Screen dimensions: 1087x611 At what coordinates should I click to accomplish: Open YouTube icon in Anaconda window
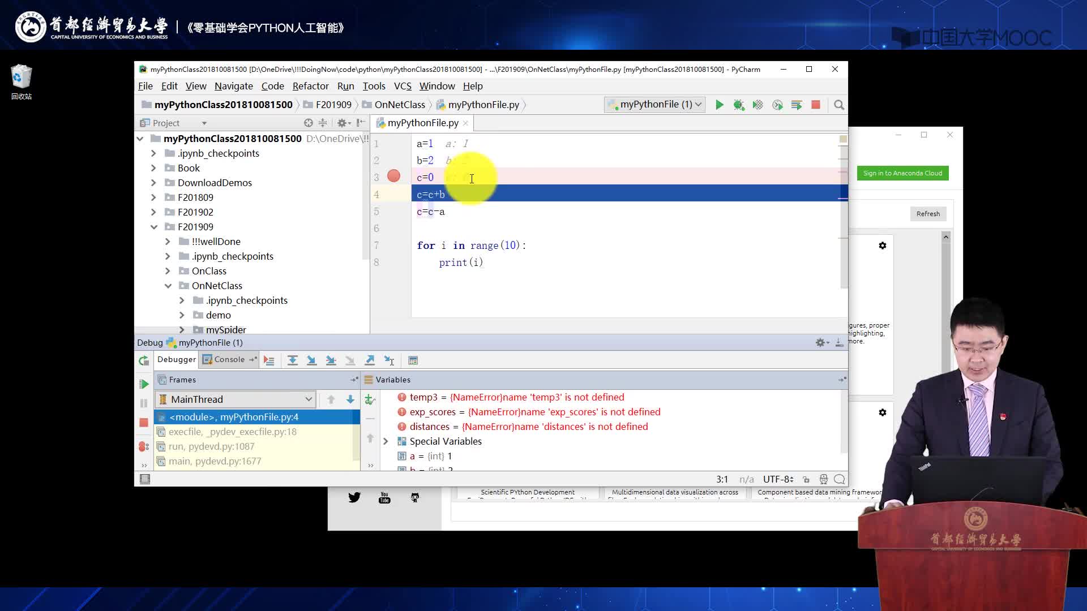[x=384, y=497]
